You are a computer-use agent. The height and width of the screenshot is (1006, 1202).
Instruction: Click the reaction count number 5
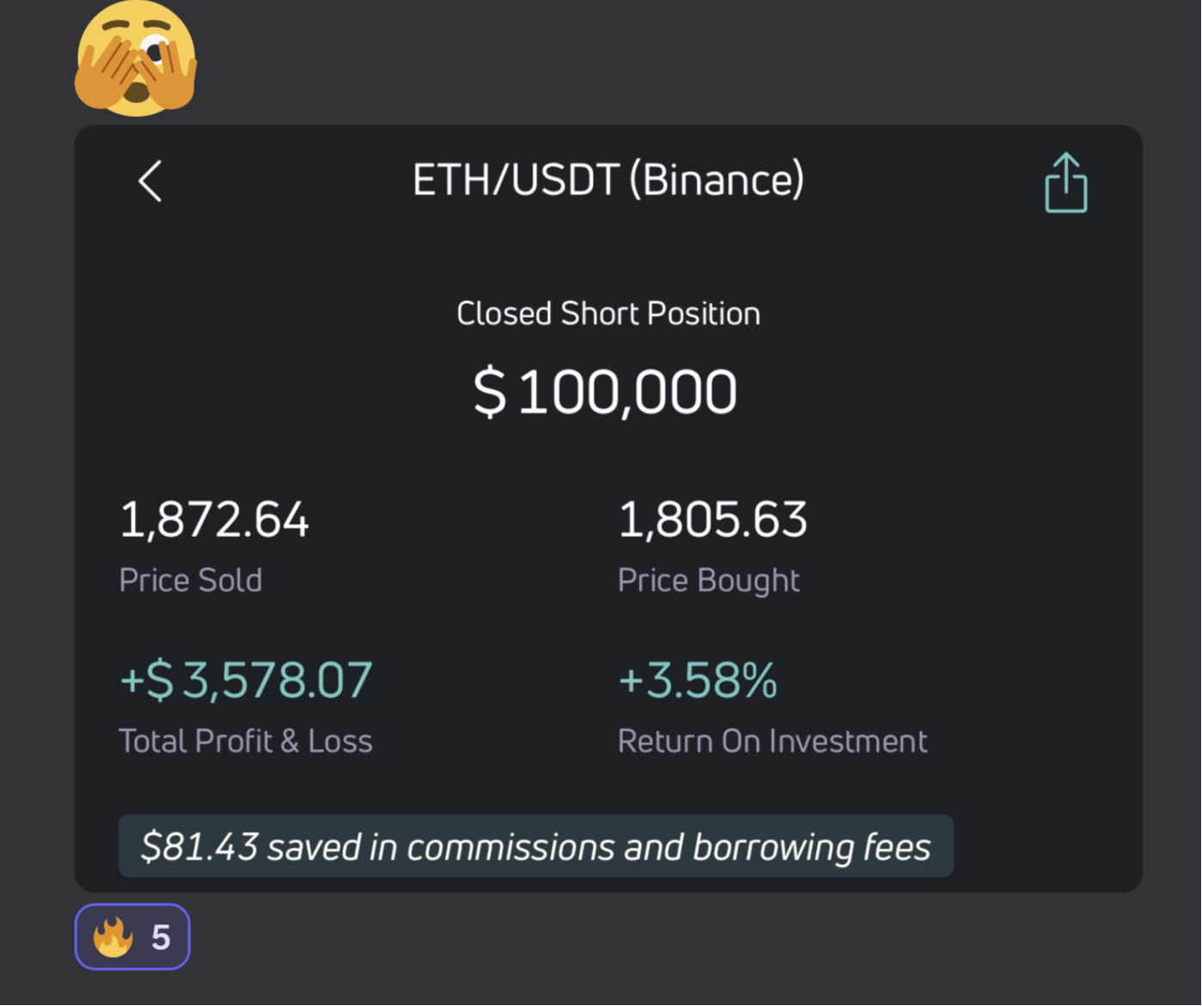coord(161,937)
